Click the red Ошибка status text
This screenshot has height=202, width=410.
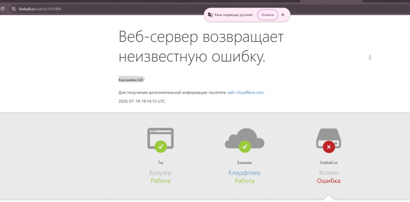pyautogui.click(x=329, y=181)
